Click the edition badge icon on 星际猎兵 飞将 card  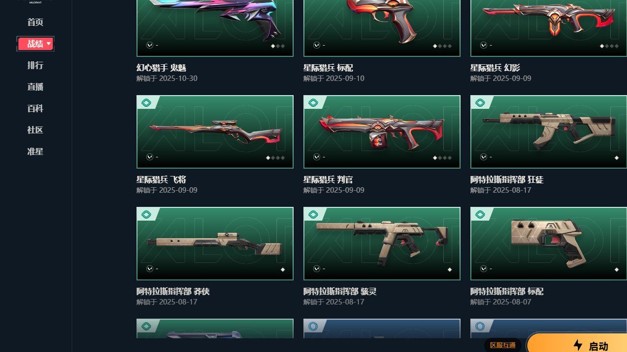click(x=146, y=103)
